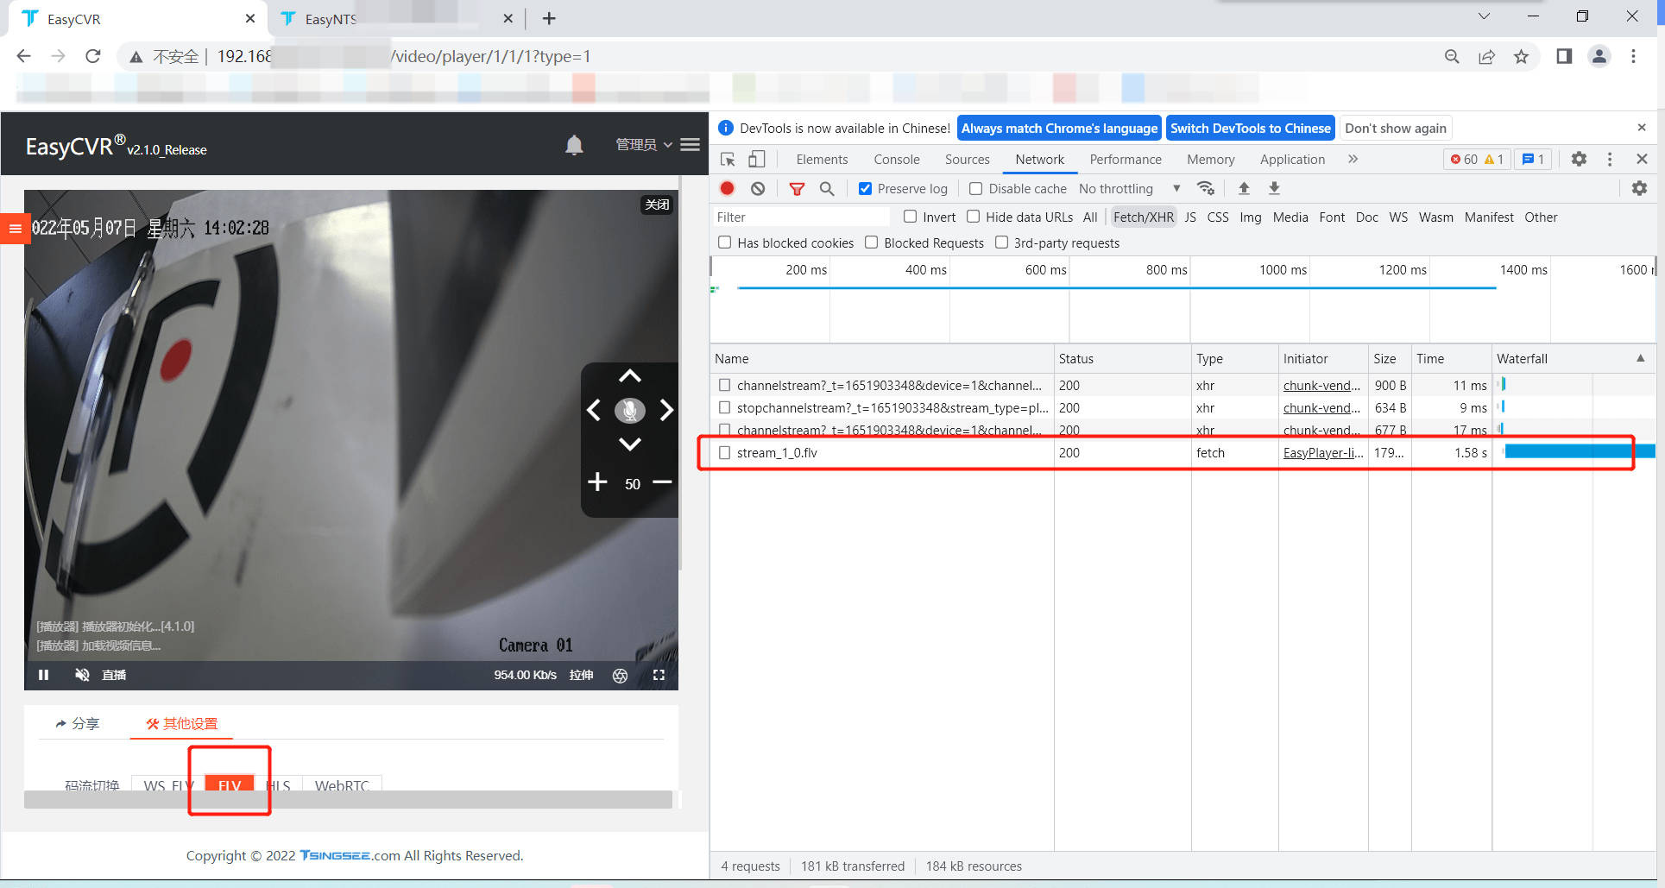Close the video player with 关闭
Screen dimensions: 1665x888
657,205
